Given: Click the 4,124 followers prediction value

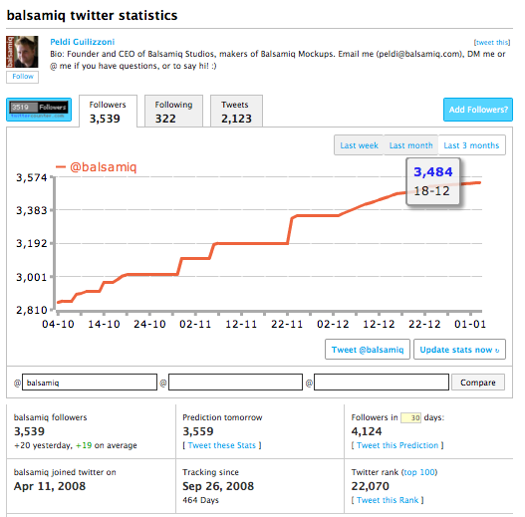Looking at the screenshot, I should coord(367,431).
